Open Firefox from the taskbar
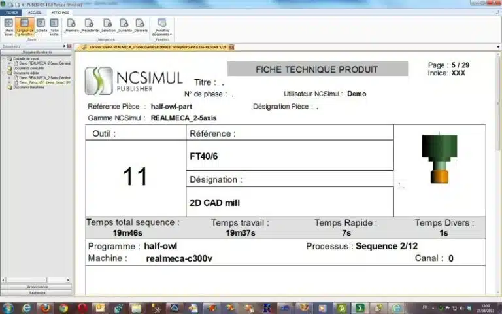Image resolution: width=502 pixels, height=314 pixels. [x=45, y=307]
